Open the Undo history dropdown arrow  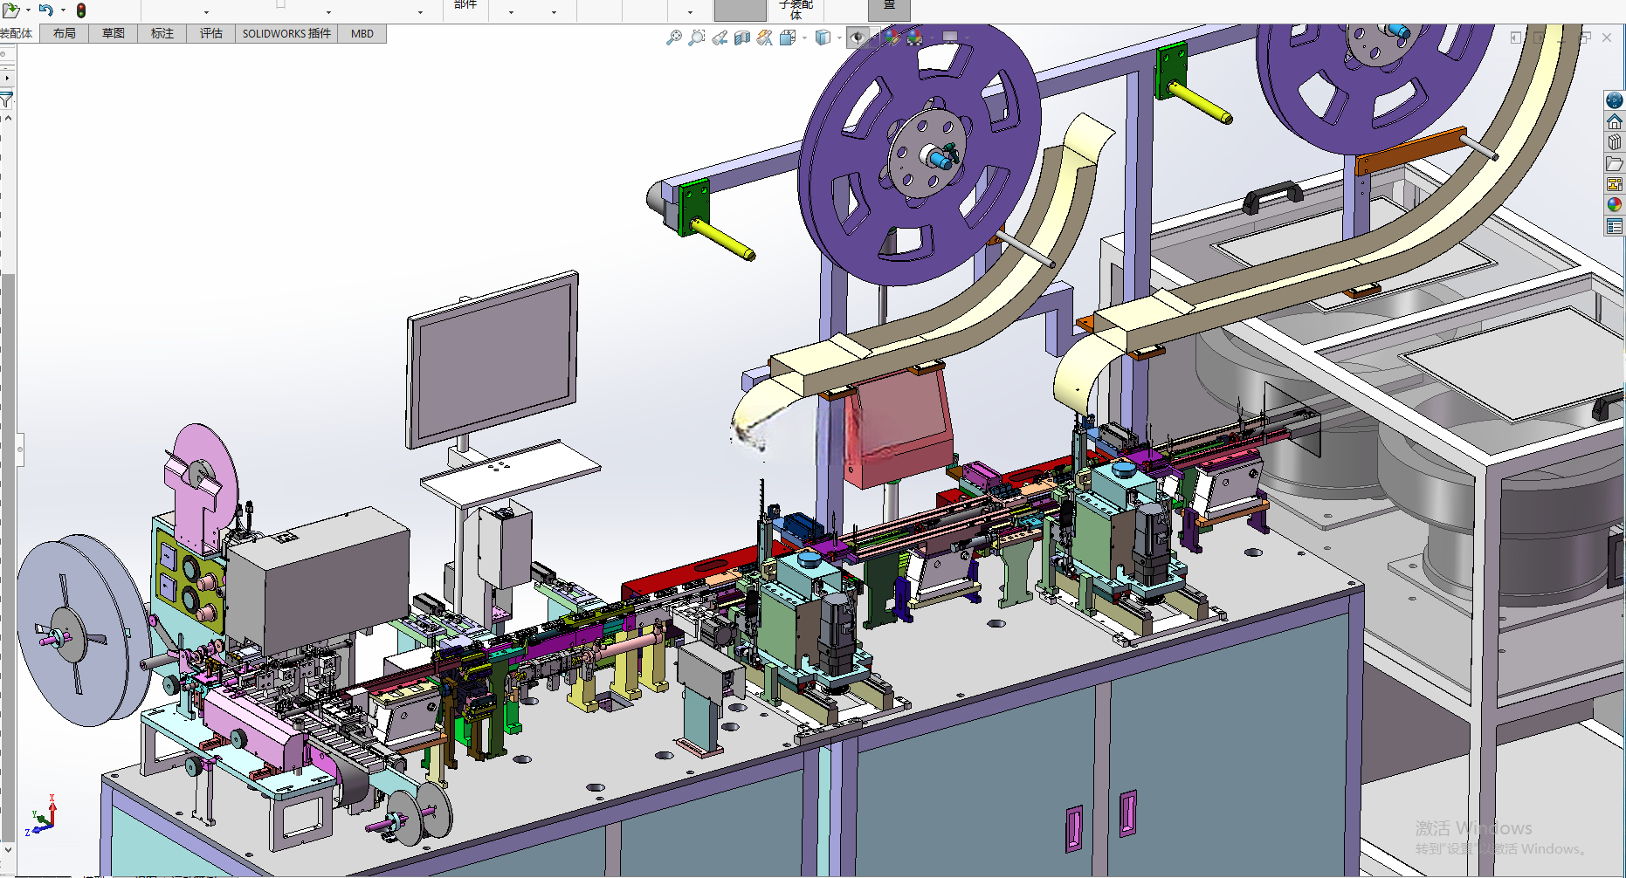63,10
